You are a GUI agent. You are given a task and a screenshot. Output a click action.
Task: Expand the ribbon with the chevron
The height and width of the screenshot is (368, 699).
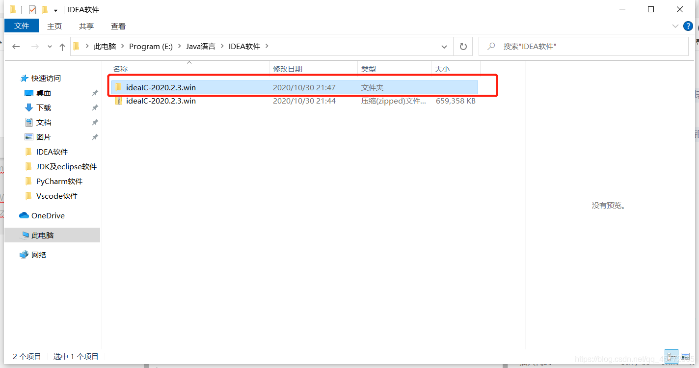[x=675, y=26]
